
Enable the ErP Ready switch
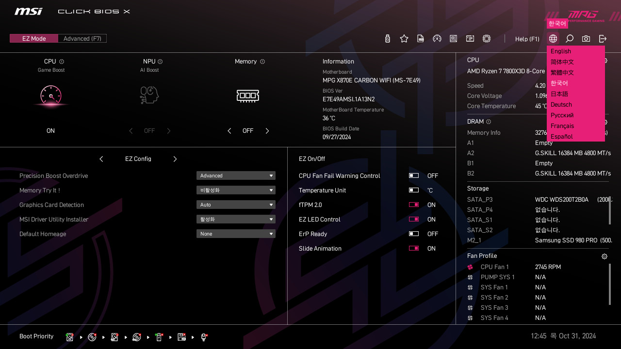(x=414, y=234)
